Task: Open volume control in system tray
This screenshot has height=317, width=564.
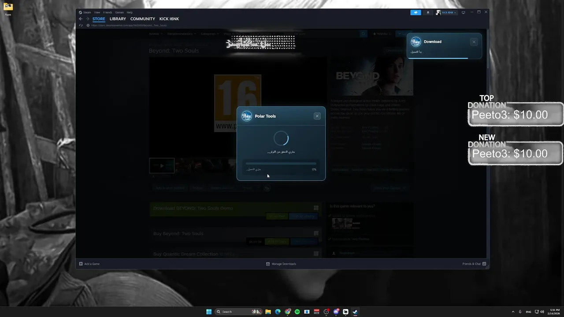Action: pos(542,312)
